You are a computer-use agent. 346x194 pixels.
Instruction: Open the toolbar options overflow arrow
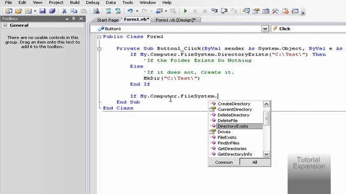click(303, 13)
